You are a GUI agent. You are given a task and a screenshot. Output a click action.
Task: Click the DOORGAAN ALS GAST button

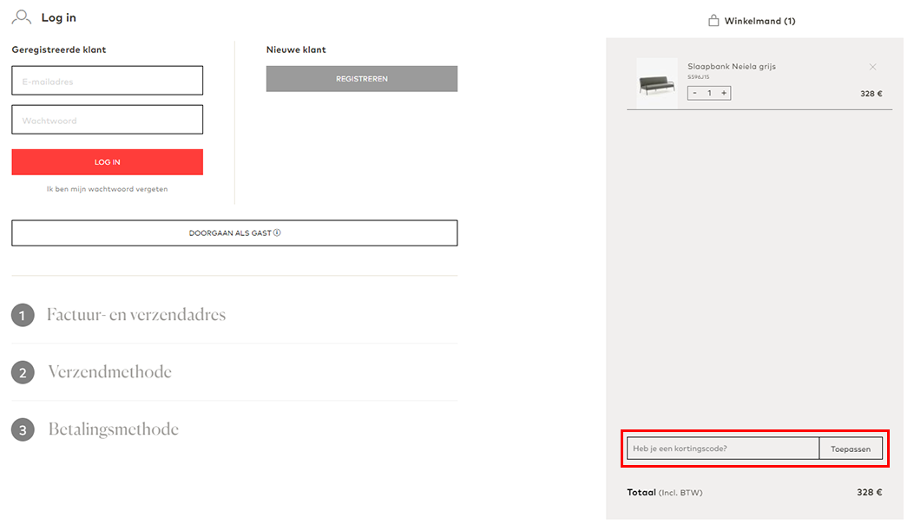point(234,233)
